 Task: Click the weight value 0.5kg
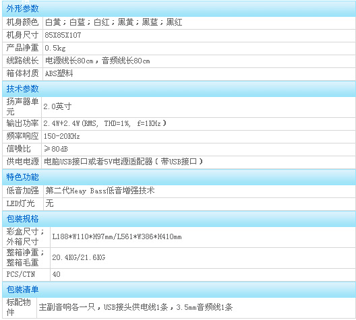tap(55, 48)
